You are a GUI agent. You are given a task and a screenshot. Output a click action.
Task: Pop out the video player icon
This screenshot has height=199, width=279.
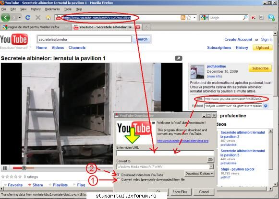[179, 58]
